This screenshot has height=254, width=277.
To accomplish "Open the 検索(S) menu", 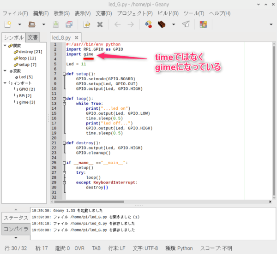I will (62, 13).
